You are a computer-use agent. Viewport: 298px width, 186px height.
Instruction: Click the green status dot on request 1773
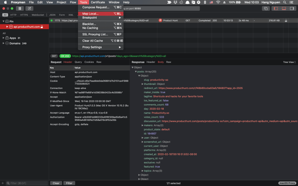click(x=51, y=21)
